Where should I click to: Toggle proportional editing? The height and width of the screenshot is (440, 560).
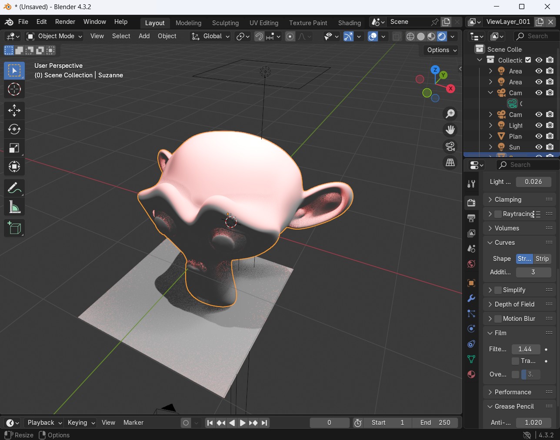click(290, 37)
